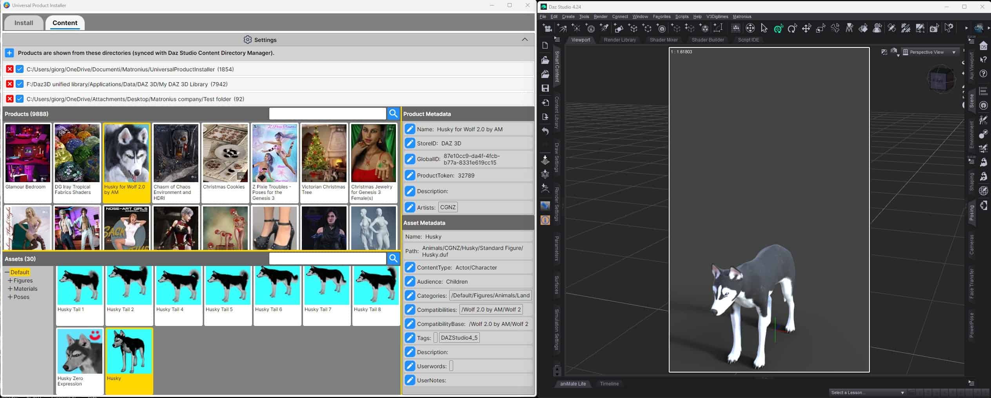Edit the ContentType pencil icon
The height and width of the screenshot is (398, 991).
coord(410,268)
